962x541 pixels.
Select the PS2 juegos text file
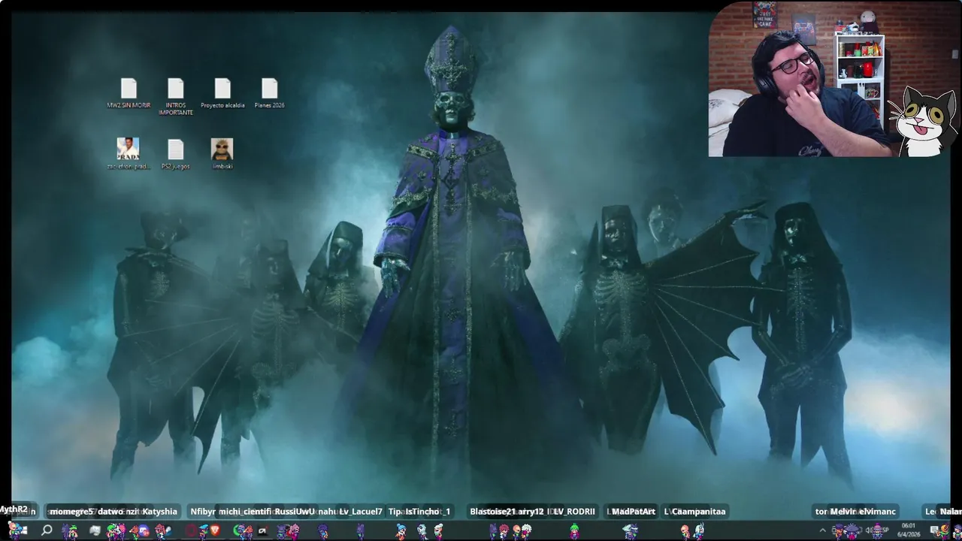coord(176,153)
